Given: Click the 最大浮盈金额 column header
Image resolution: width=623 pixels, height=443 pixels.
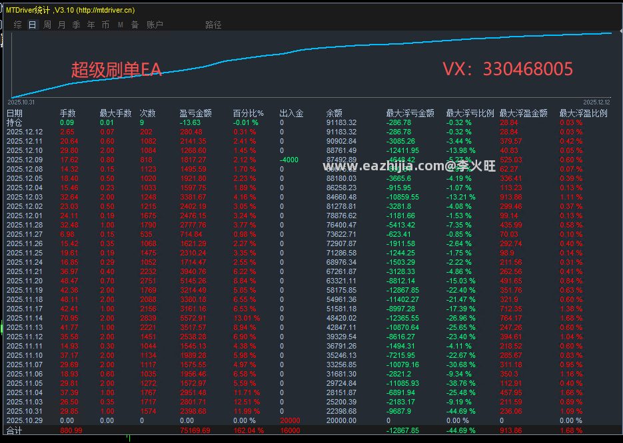Looking at the screenshot, I should click(524, 114).
